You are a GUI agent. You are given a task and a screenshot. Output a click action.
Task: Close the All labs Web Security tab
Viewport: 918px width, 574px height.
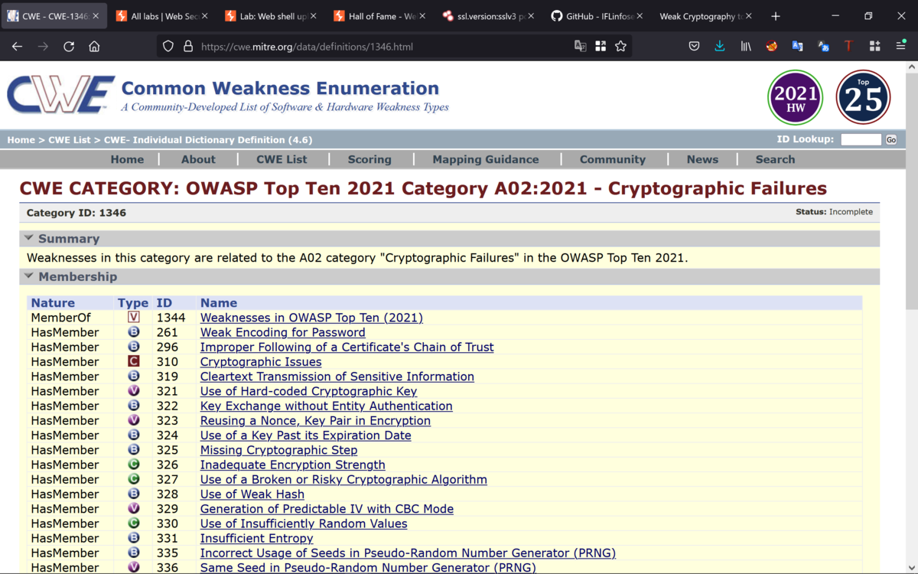[205, 16]
